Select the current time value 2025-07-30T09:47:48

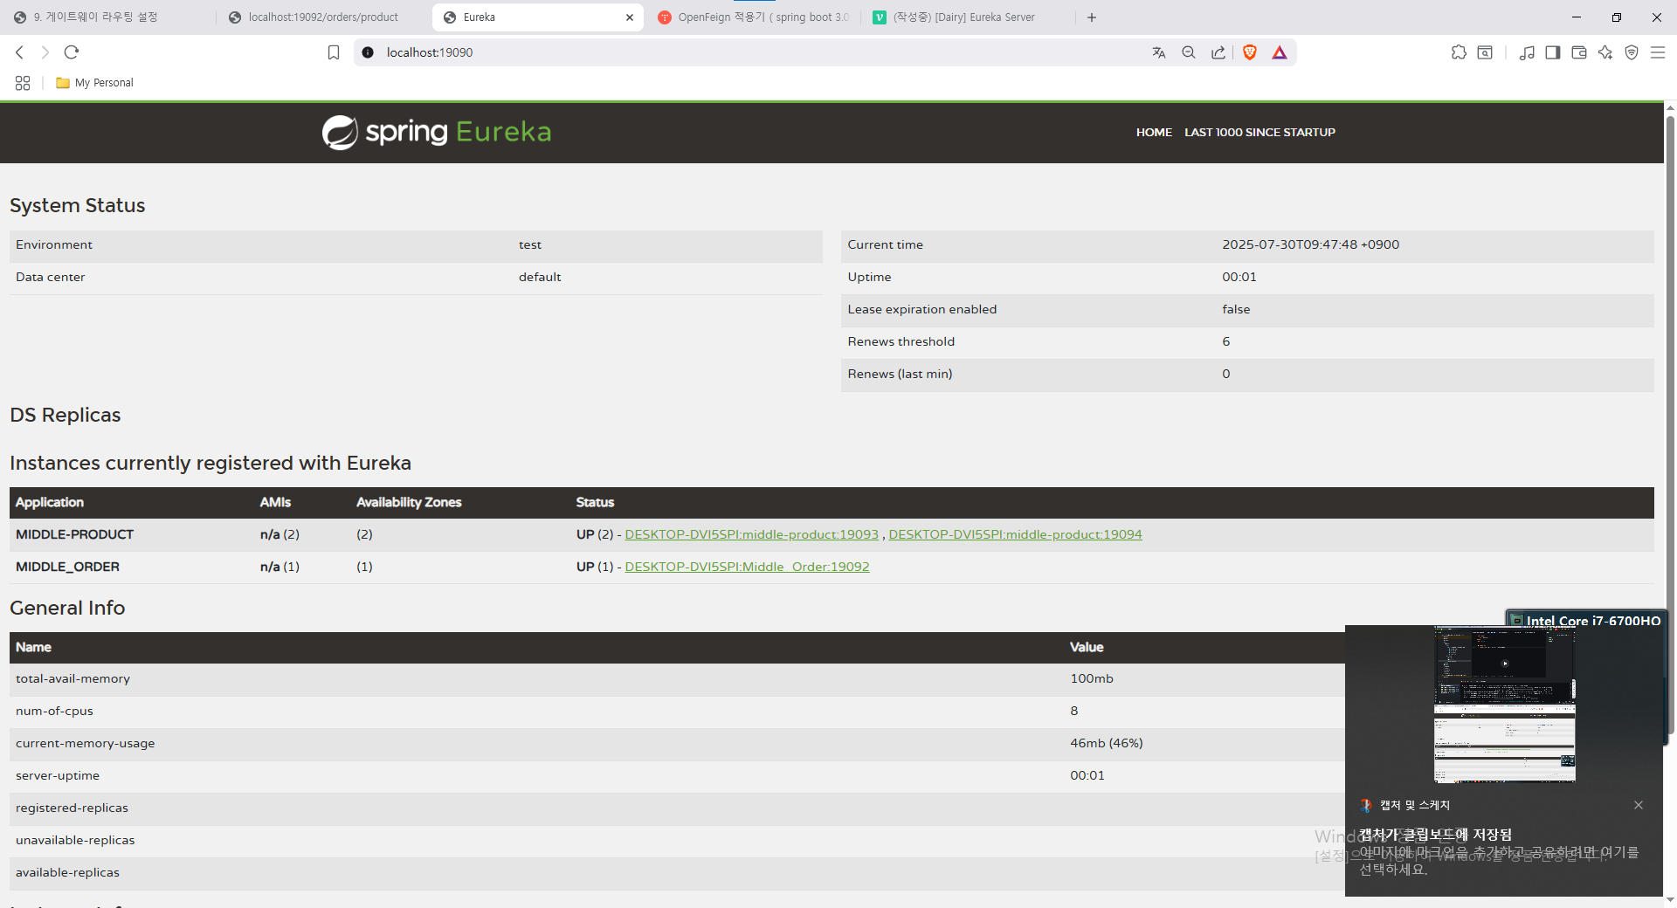(x=1310, y=244)
